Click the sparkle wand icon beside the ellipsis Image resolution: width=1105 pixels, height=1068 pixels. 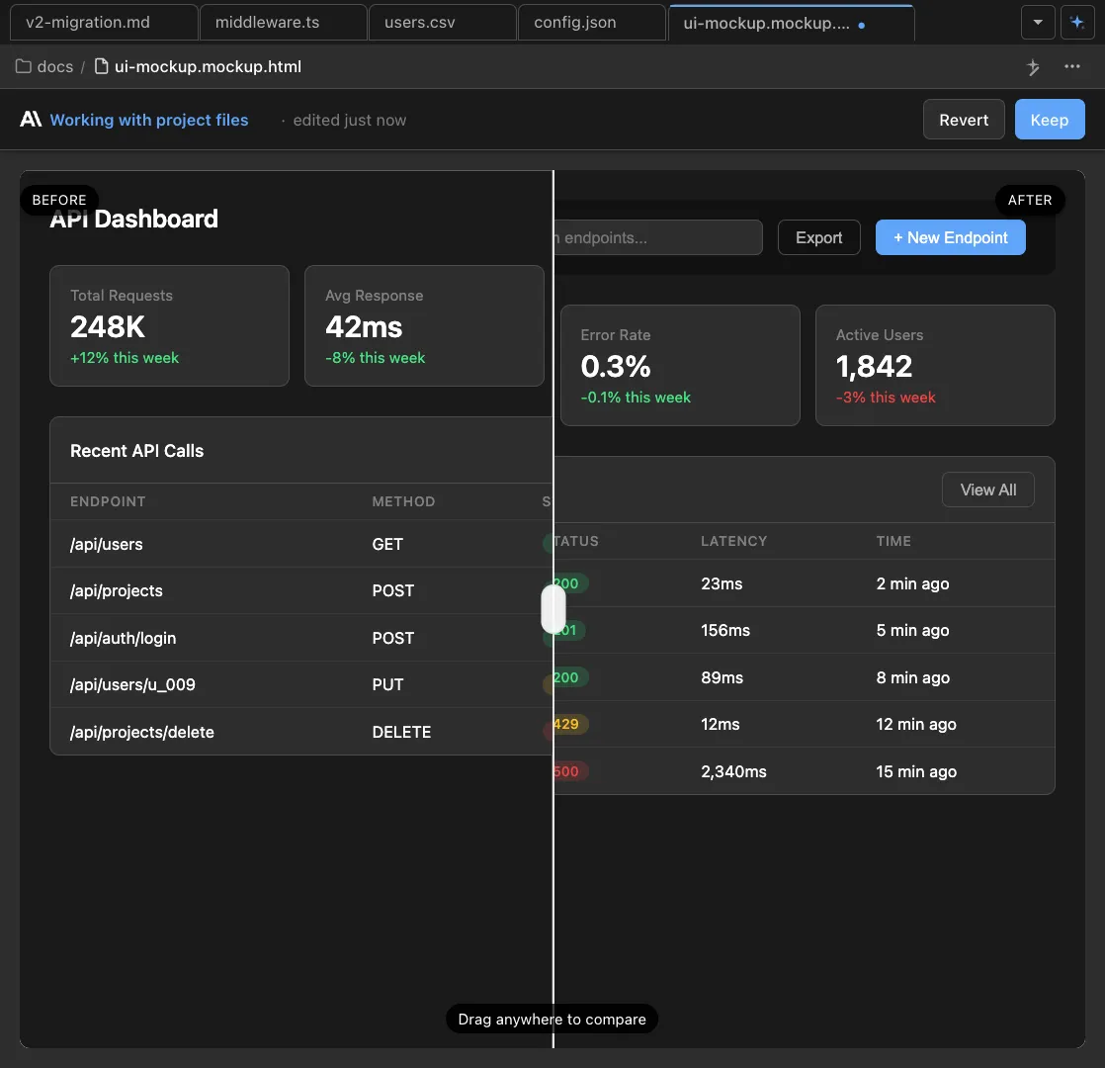1034,67
